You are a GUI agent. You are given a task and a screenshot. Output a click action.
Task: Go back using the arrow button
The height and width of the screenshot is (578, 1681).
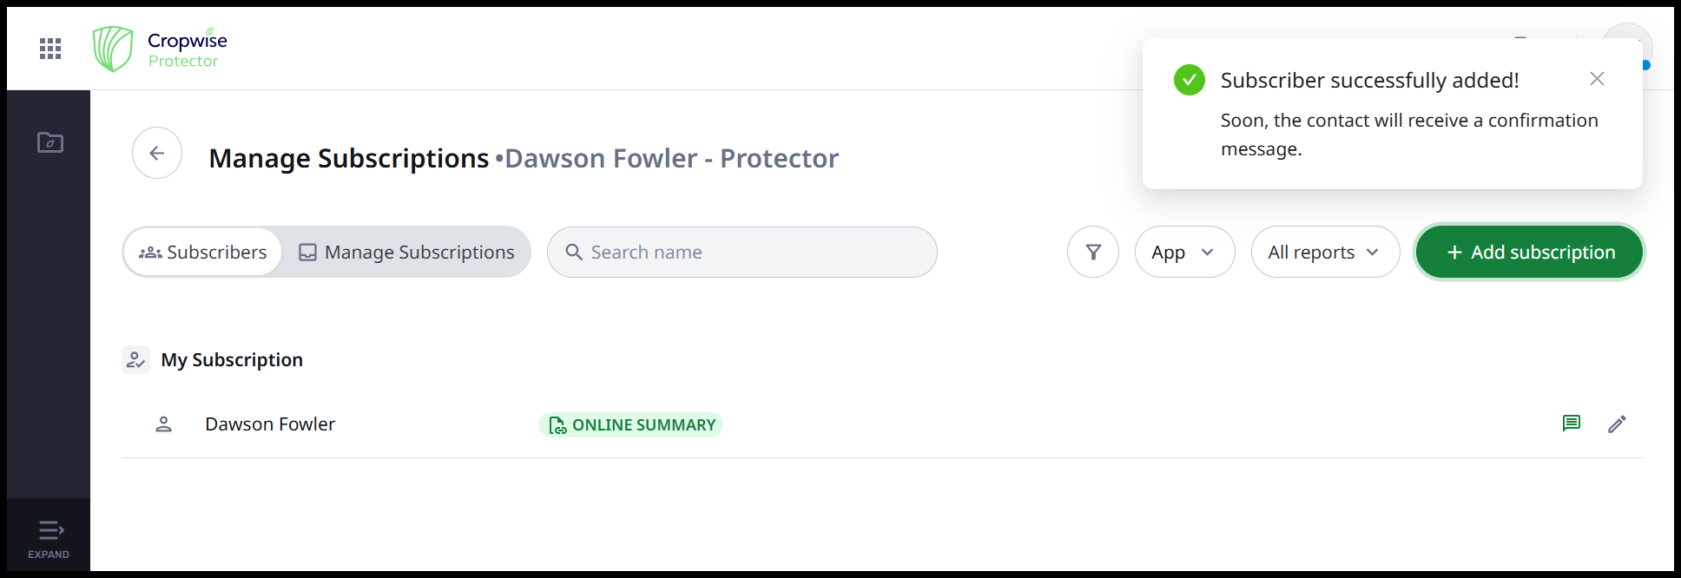point(157,154)
